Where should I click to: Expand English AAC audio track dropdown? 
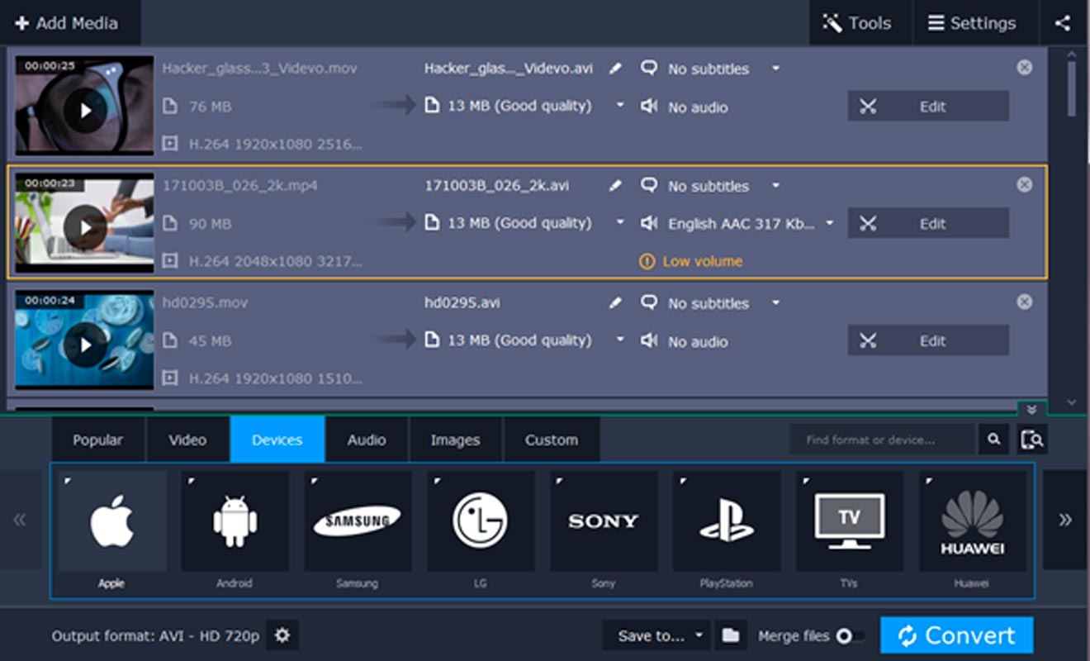[830, 223]
